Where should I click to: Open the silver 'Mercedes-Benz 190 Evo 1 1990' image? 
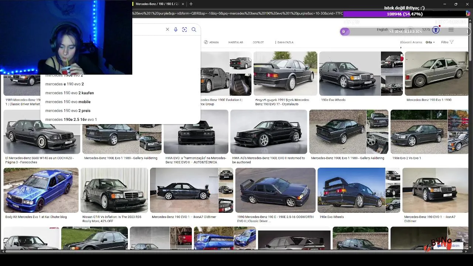tap(436, 74)
